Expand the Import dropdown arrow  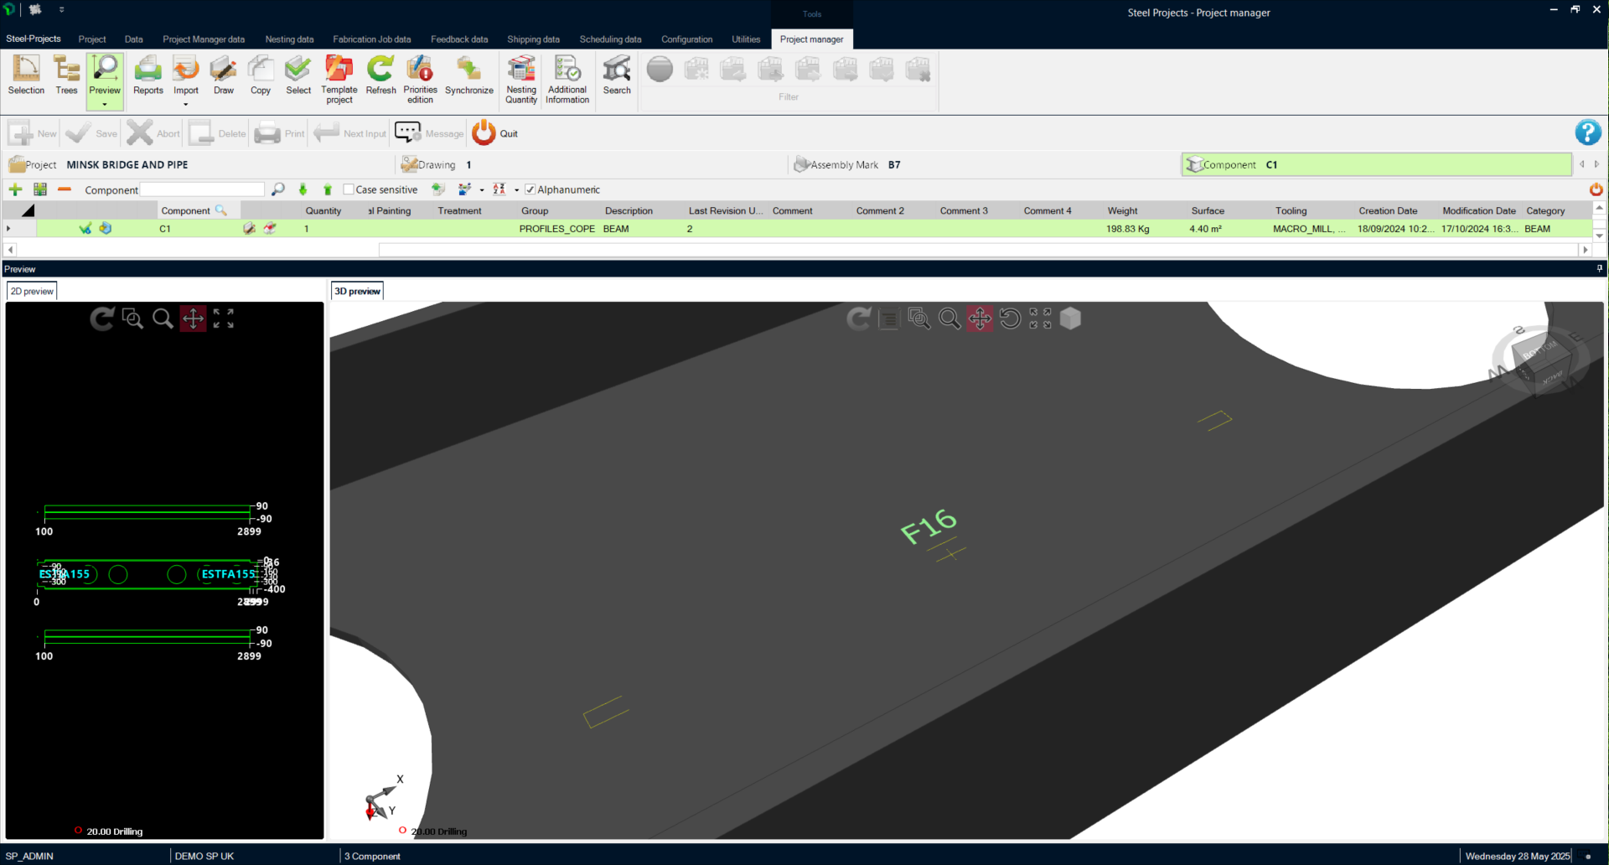pos(185,105)
